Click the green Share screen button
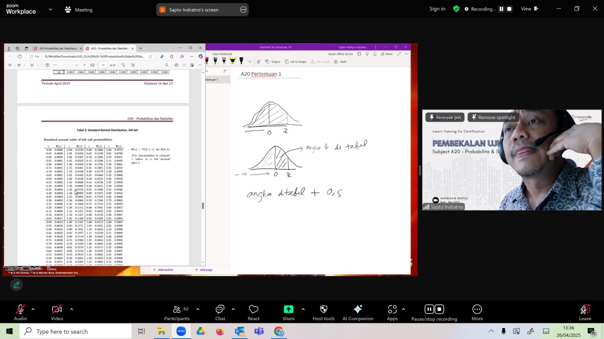Screen dimensions: 604x339 pyautogui.click(x=288, y=313)
